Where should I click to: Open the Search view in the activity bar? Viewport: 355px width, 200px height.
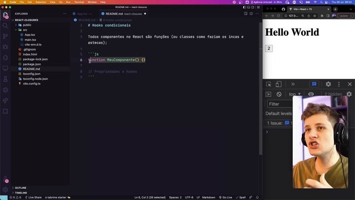[6, 26]
